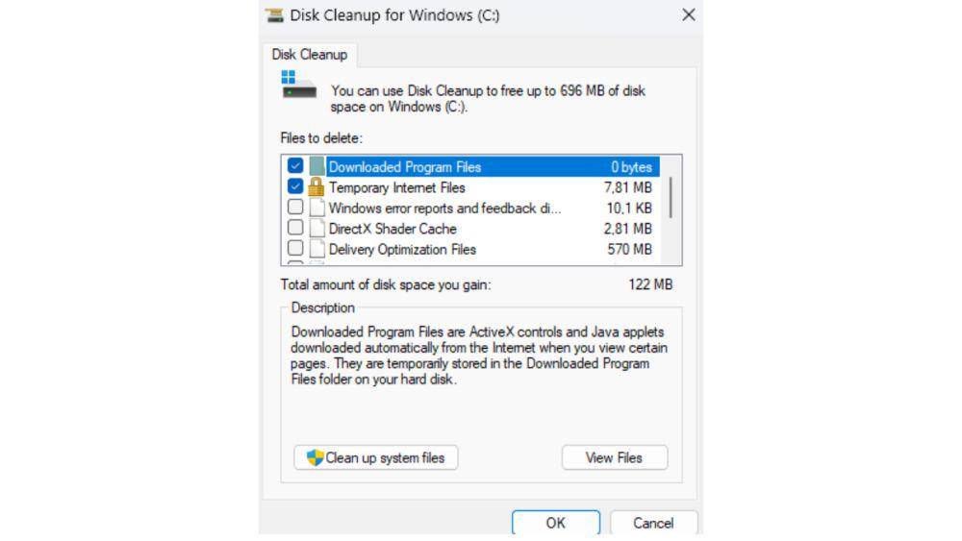Check the DirectX Shader Cache checkbox
This screenshot has width=962, height=541.
point(295,228)
